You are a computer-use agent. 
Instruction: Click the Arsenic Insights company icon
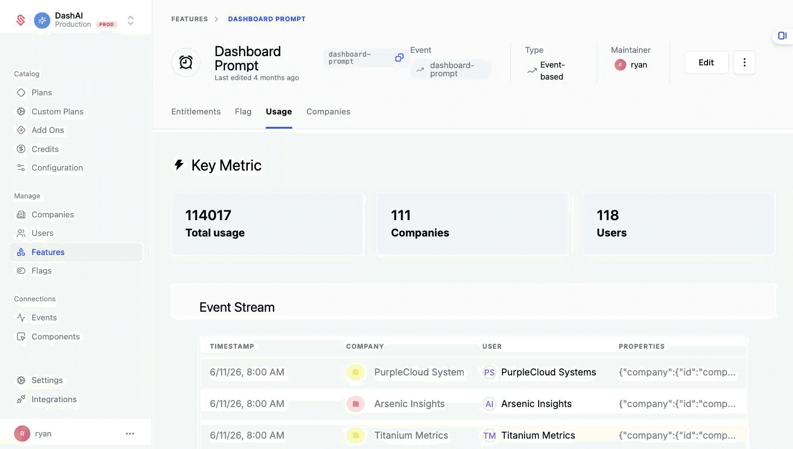point(356,404)
